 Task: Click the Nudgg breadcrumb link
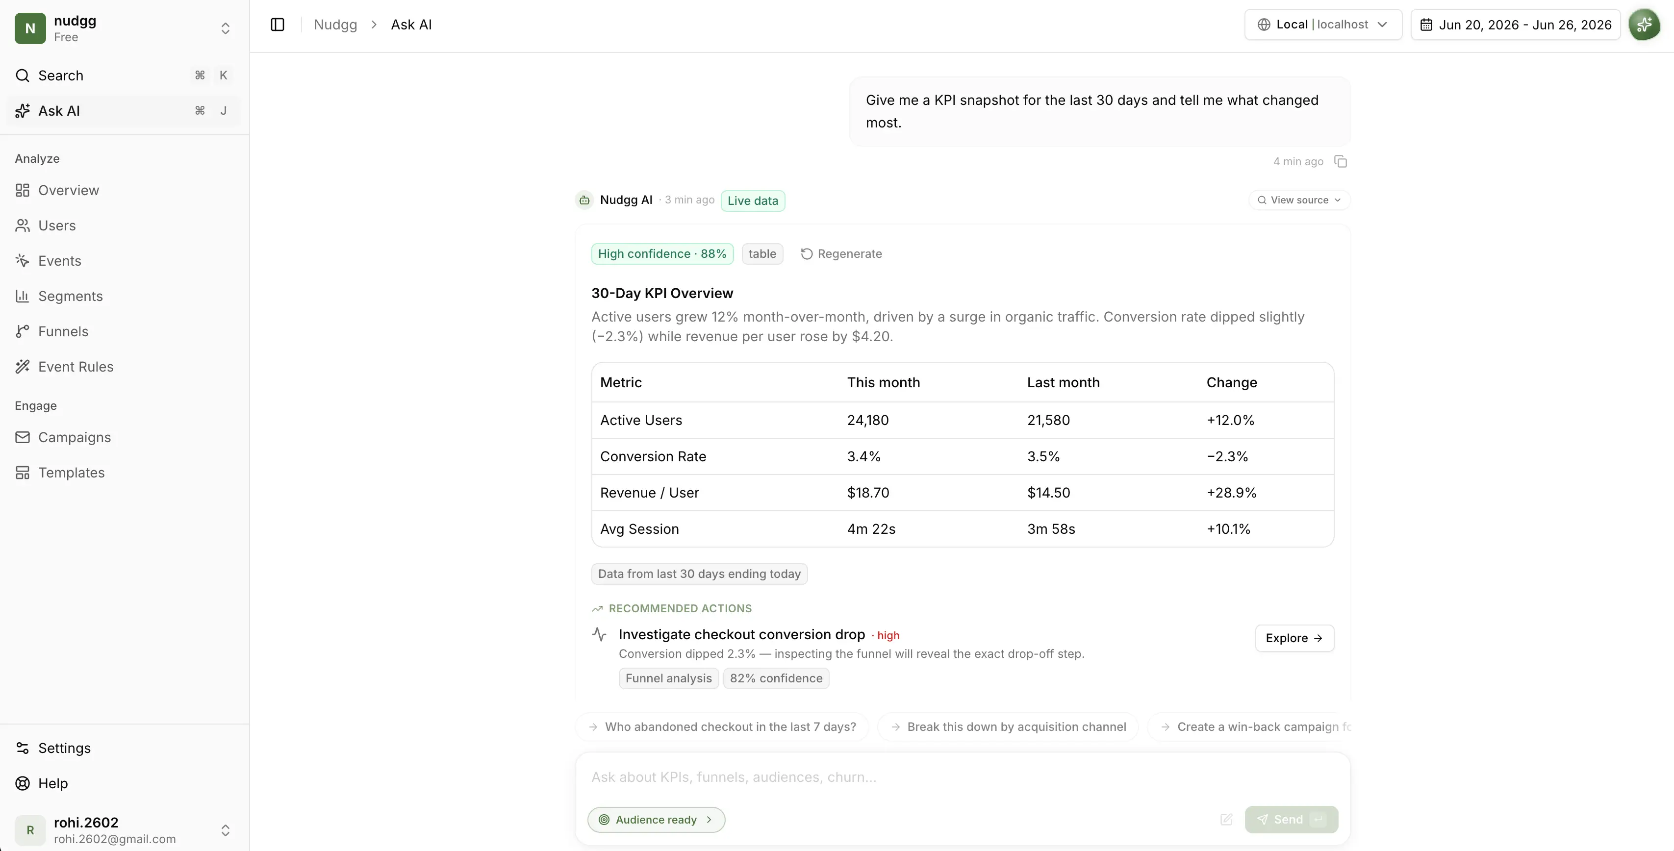click(x=335, y=25)
